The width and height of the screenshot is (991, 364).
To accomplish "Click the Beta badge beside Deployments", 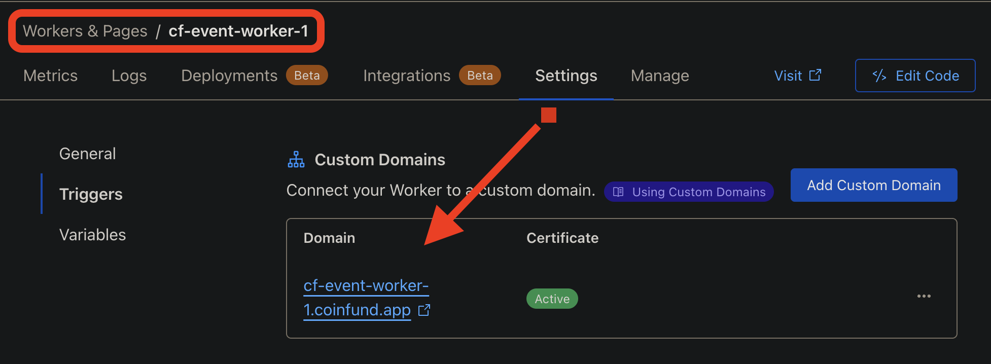I will (307, 76).
